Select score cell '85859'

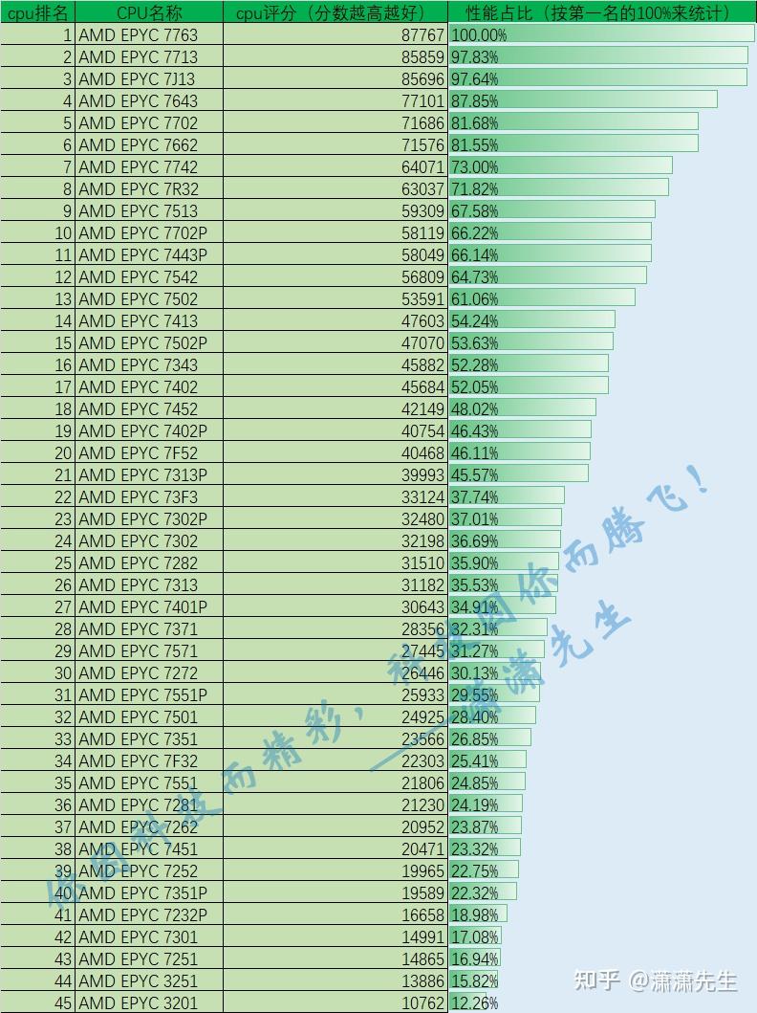coord(335,56)
